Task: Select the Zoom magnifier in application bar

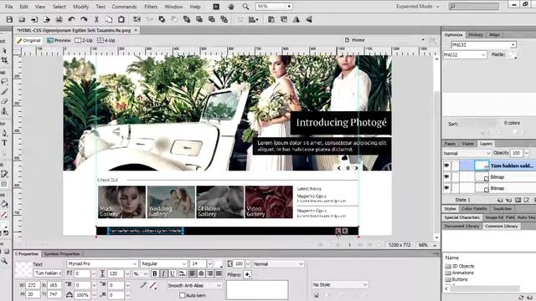Action: click(245, 7)
